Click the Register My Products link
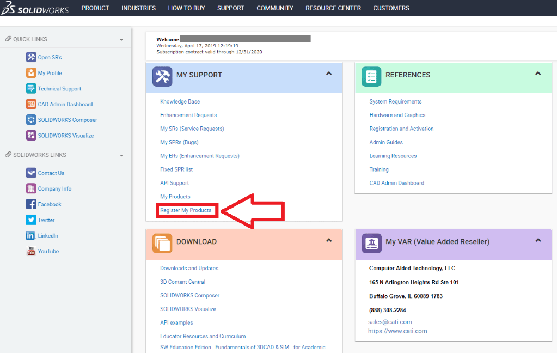This screenshot has width=557, height=353. tap(186, 210)
